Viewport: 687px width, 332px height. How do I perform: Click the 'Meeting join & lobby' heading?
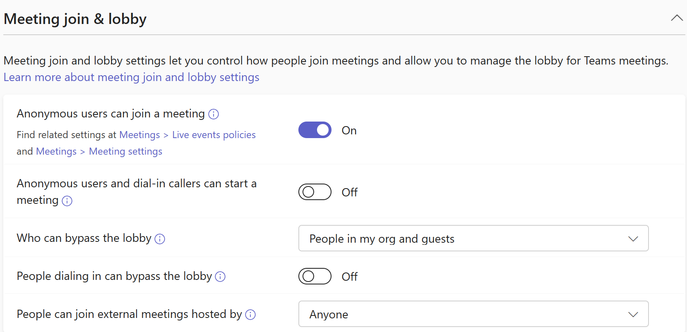coord(75,19)
